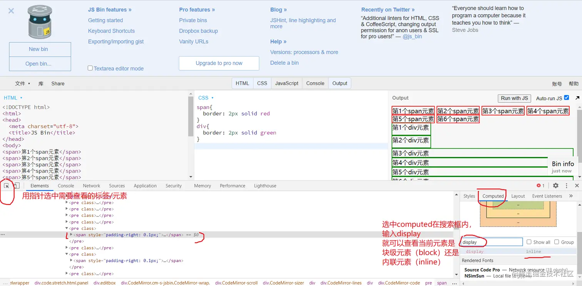Open the Delete a bin link
The image size is (582, 286).
tap(284, 63)
